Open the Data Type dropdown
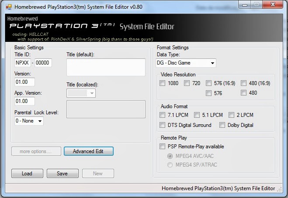Image resolution: width=288 pixels, height=198 pixels. (186, 63)
